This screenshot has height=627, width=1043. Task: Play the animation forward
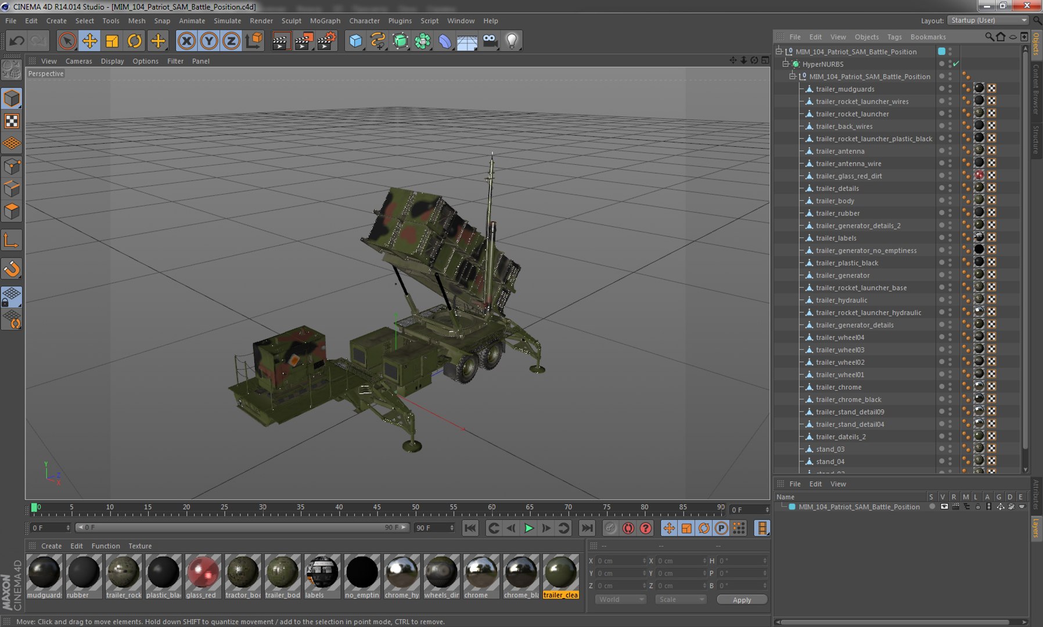click(x=528, y=528)
